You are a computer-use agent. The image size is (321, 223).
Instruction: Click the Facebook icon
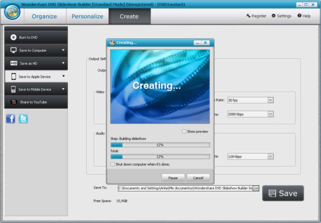click(11, 119)
